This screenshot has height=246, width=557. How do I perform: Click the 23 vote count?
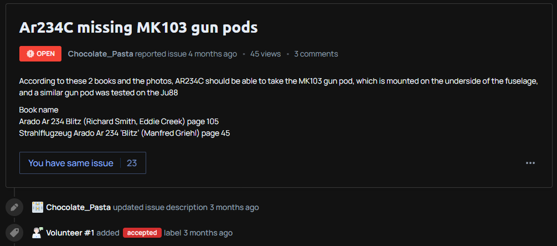(x=132, y=163)
